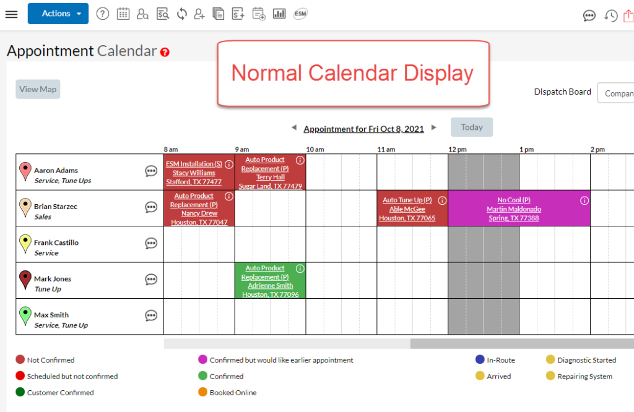Refresh using the sync arrows icon

[181, 14]
